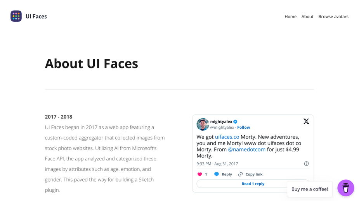Follow mightyalex on the tweet
Screen dimensions: 359x201
pyautogui.click(x=244, y=127)
